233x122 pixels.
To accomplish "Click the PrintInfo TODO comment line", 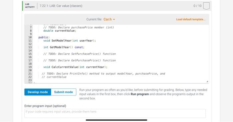I will 103,74.
